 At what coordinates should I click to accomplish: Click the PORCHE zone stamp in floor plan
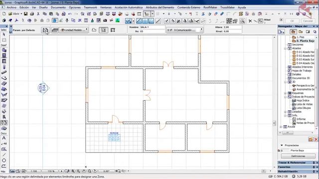114,137
